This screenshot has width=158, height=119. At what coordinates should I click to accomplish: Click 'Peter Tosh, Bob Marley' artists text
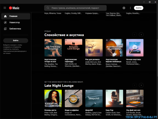(x=51, y=114)
